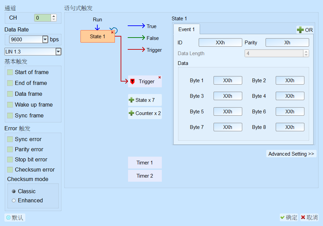Delete the Trigger node via its red x
This screenshot has width=323, height=226.
160,77
